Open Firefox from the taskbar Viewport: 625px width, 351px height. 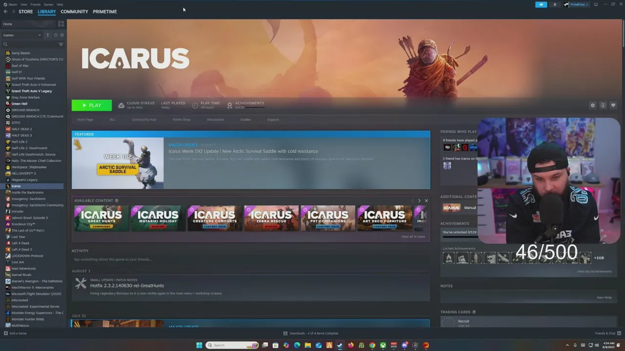pos(351,345)
